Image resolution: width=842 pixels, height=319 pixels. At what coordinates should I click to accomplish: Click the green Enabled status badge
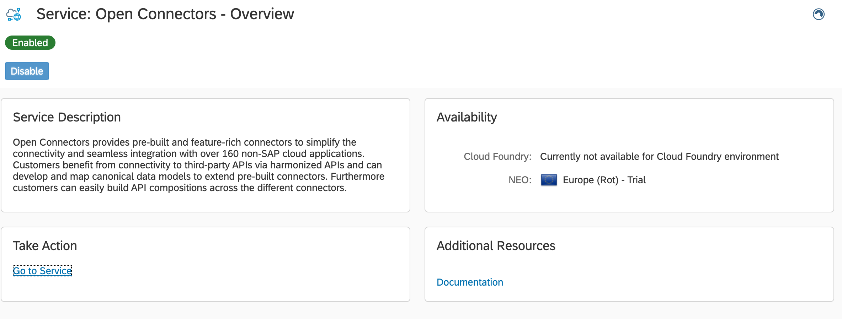(30, 43)
